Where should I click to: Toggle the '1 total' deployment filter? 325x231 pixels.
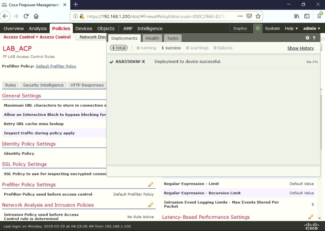[x=119, y=48]
